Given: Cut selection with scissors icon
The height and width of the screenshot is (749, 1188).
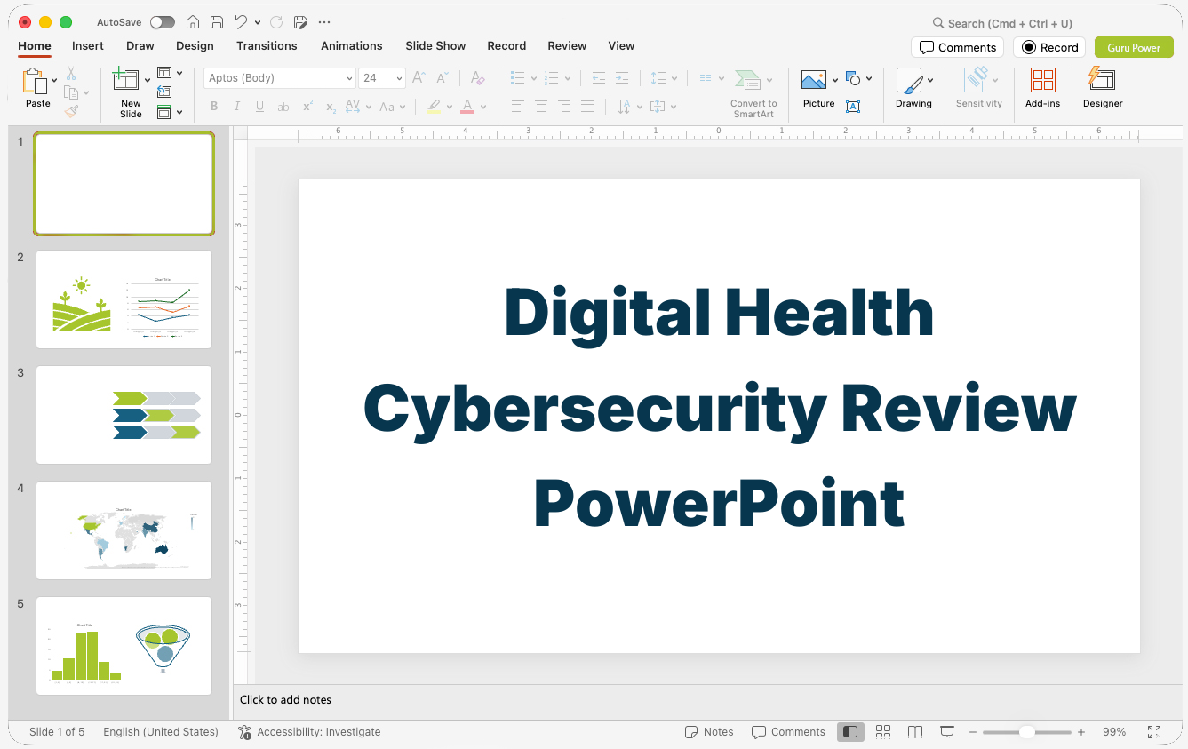Looking at the screenshot, I should (x=71, y=74).
